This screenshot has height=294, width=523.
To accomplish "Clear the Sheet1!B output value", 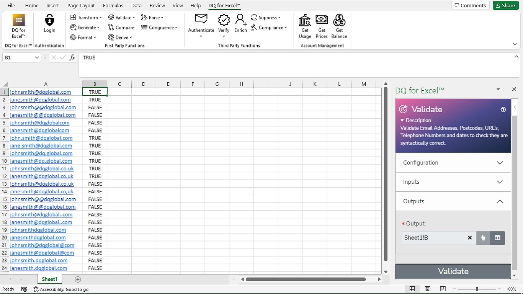I will pos(470,238).
